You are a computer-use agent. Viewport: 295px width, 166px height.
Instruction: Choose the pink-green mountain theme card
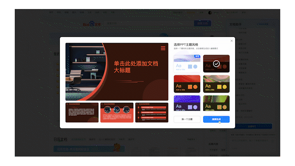click(x=216, y=84)
